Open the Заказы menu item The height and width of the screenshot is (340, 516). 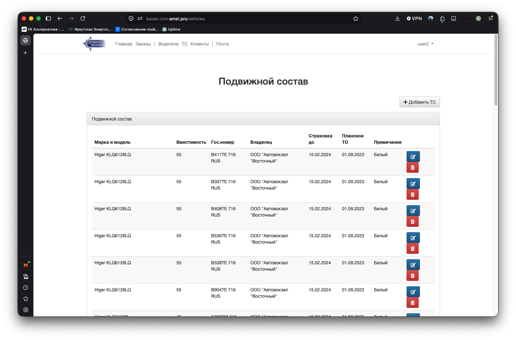(143, 44)
